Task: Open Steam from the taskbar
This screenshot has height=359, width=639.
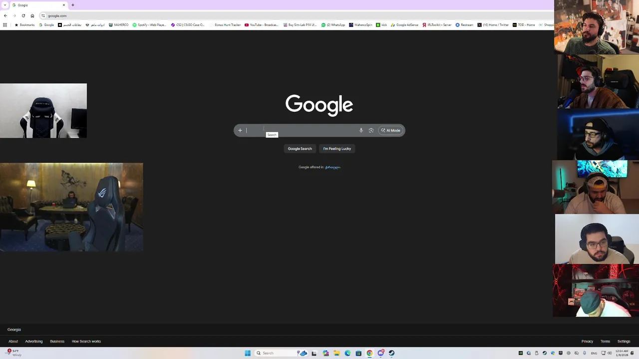Action: pyautogui.click(x=391, y=353)
